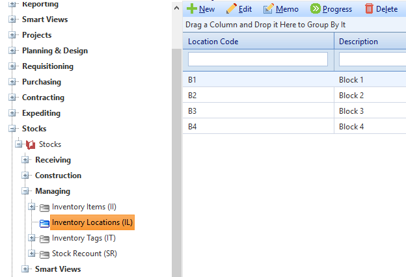Expand the Contracting node
The image size is (406, 277).
coord(12,98)
